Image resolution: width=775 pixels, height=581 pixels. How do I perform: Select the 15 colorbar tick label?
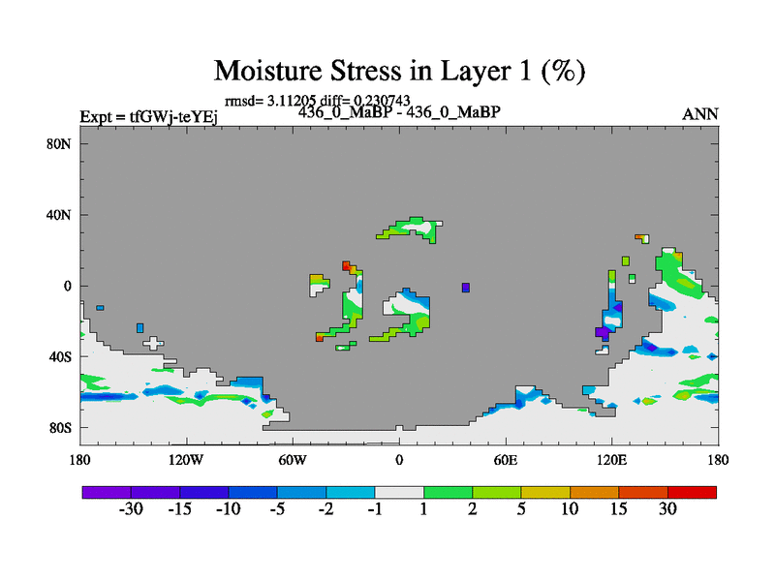[x=619, y=510]
